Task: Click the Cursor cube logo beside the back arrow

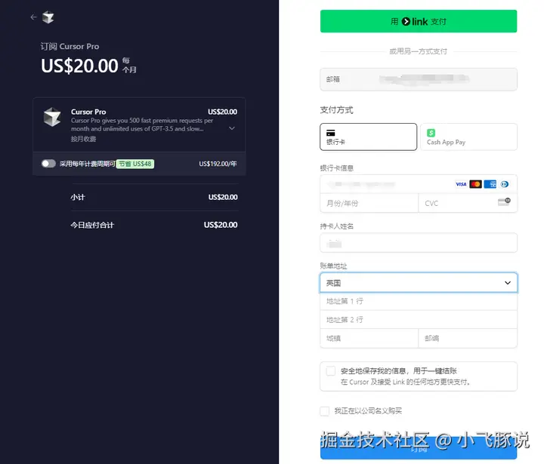Action: click(48, 17)
